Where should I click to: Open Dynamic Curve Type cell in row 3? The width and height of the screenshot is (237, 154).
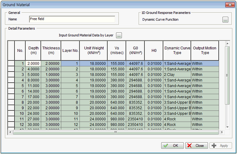[177, 74]
